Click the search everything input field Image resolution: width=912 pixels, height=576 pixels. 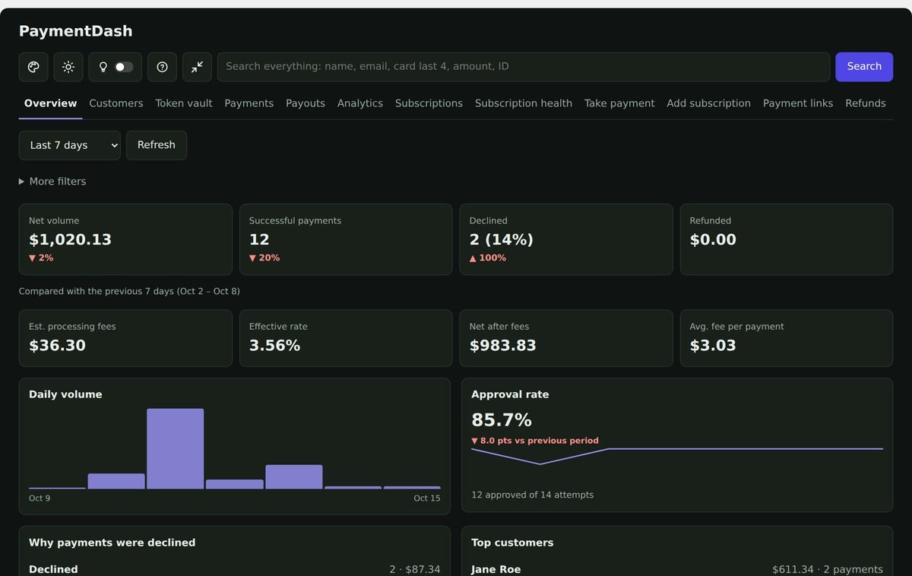(x=524, y=67)
